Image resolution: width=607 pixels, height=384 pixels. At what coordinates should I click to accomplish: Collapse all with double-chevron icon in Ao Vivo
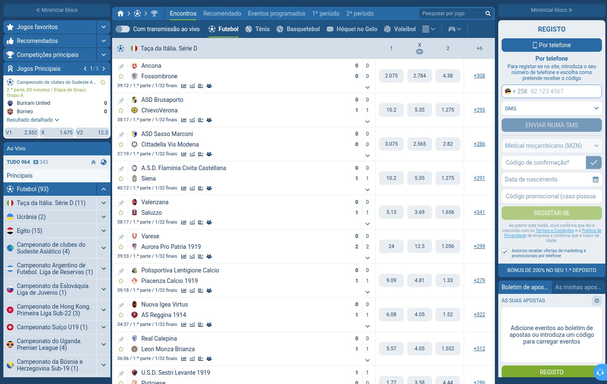(94, 162)
